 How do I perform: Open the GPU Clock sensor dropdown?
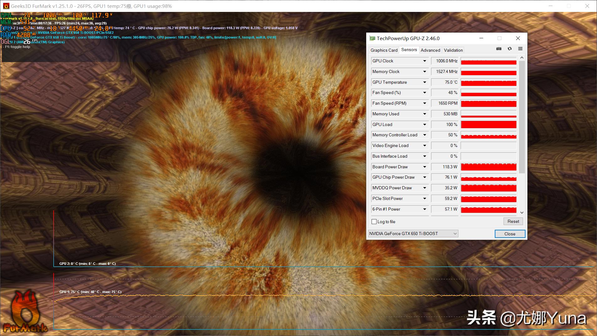[425, 61]
